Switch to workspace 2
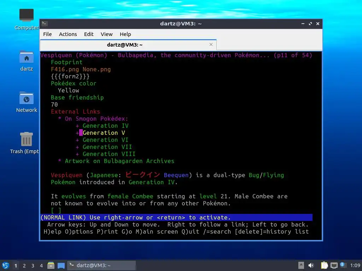 24,266
